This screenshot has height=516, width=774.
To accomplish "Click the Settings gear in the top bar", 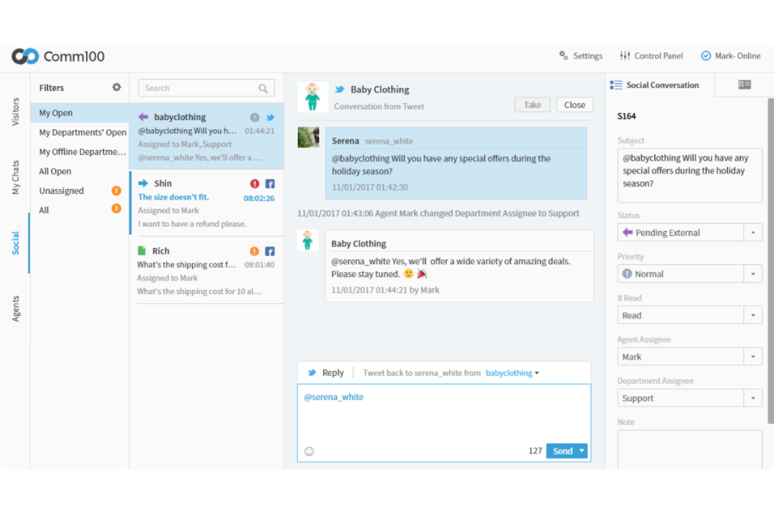I will tap(580, 55).
